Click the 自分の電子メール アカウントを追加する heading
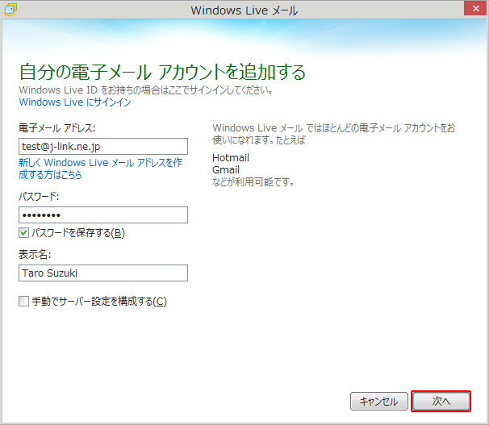The height and width of the screenshot is (425, 489). [162, 72]
